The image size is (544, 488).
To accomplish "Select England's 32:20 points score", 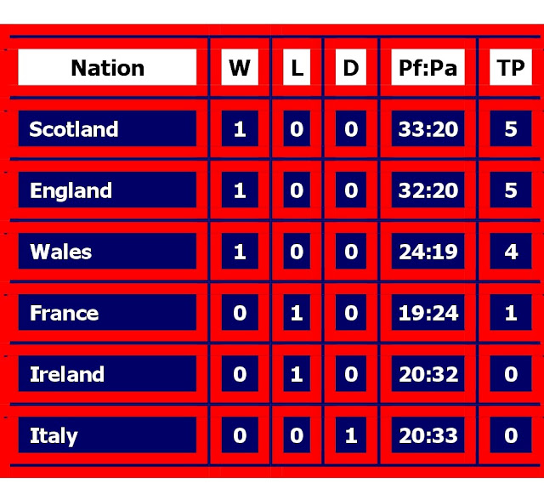I will 428,190.
